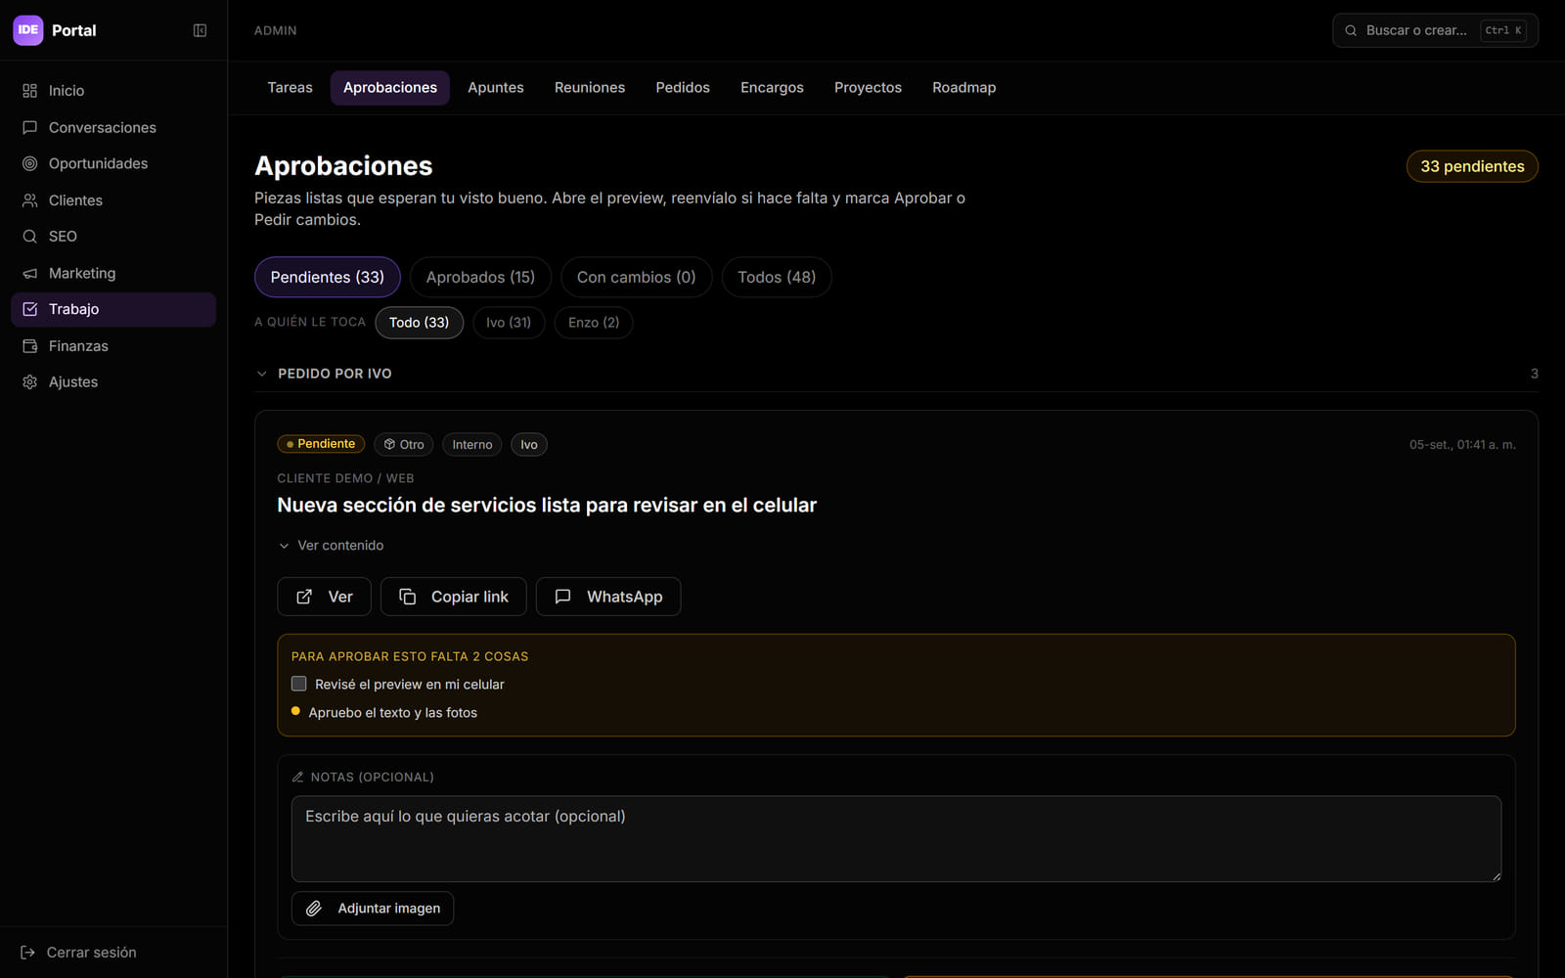Open Conversaciones chat icon in sidebar
The height and width of the screenshot is (978, 1565).
pyautogui.click(x=30, y=127)
